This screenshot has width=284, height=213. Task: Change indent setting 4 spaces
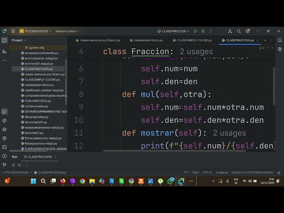click(x=222, y=173)
